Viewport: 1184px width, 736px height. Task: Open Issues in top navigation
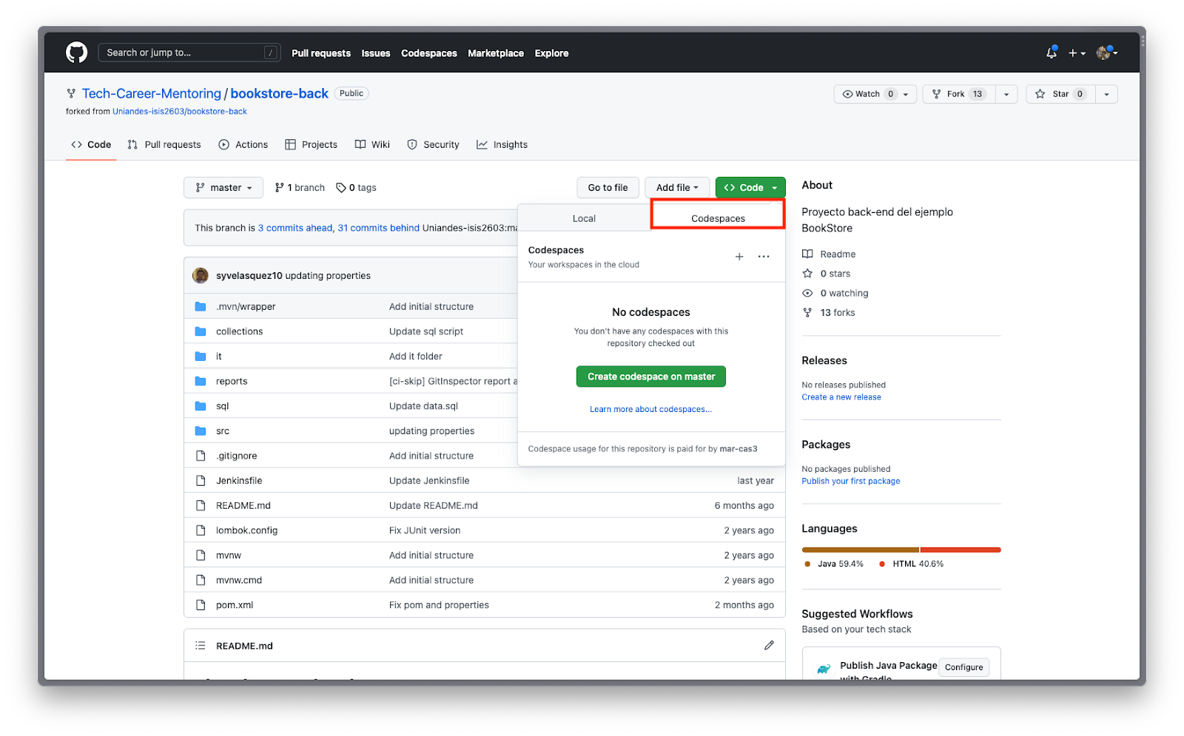[x=376, y=53]
